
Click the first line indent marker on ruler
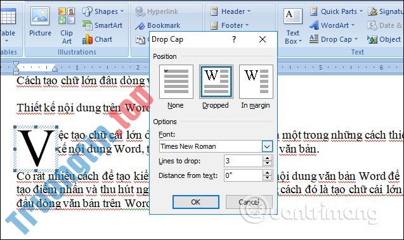pos(16,65)
